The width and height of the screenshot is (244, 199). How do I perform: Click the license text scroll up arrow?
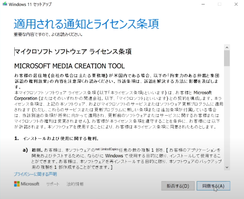click(227, 47)
